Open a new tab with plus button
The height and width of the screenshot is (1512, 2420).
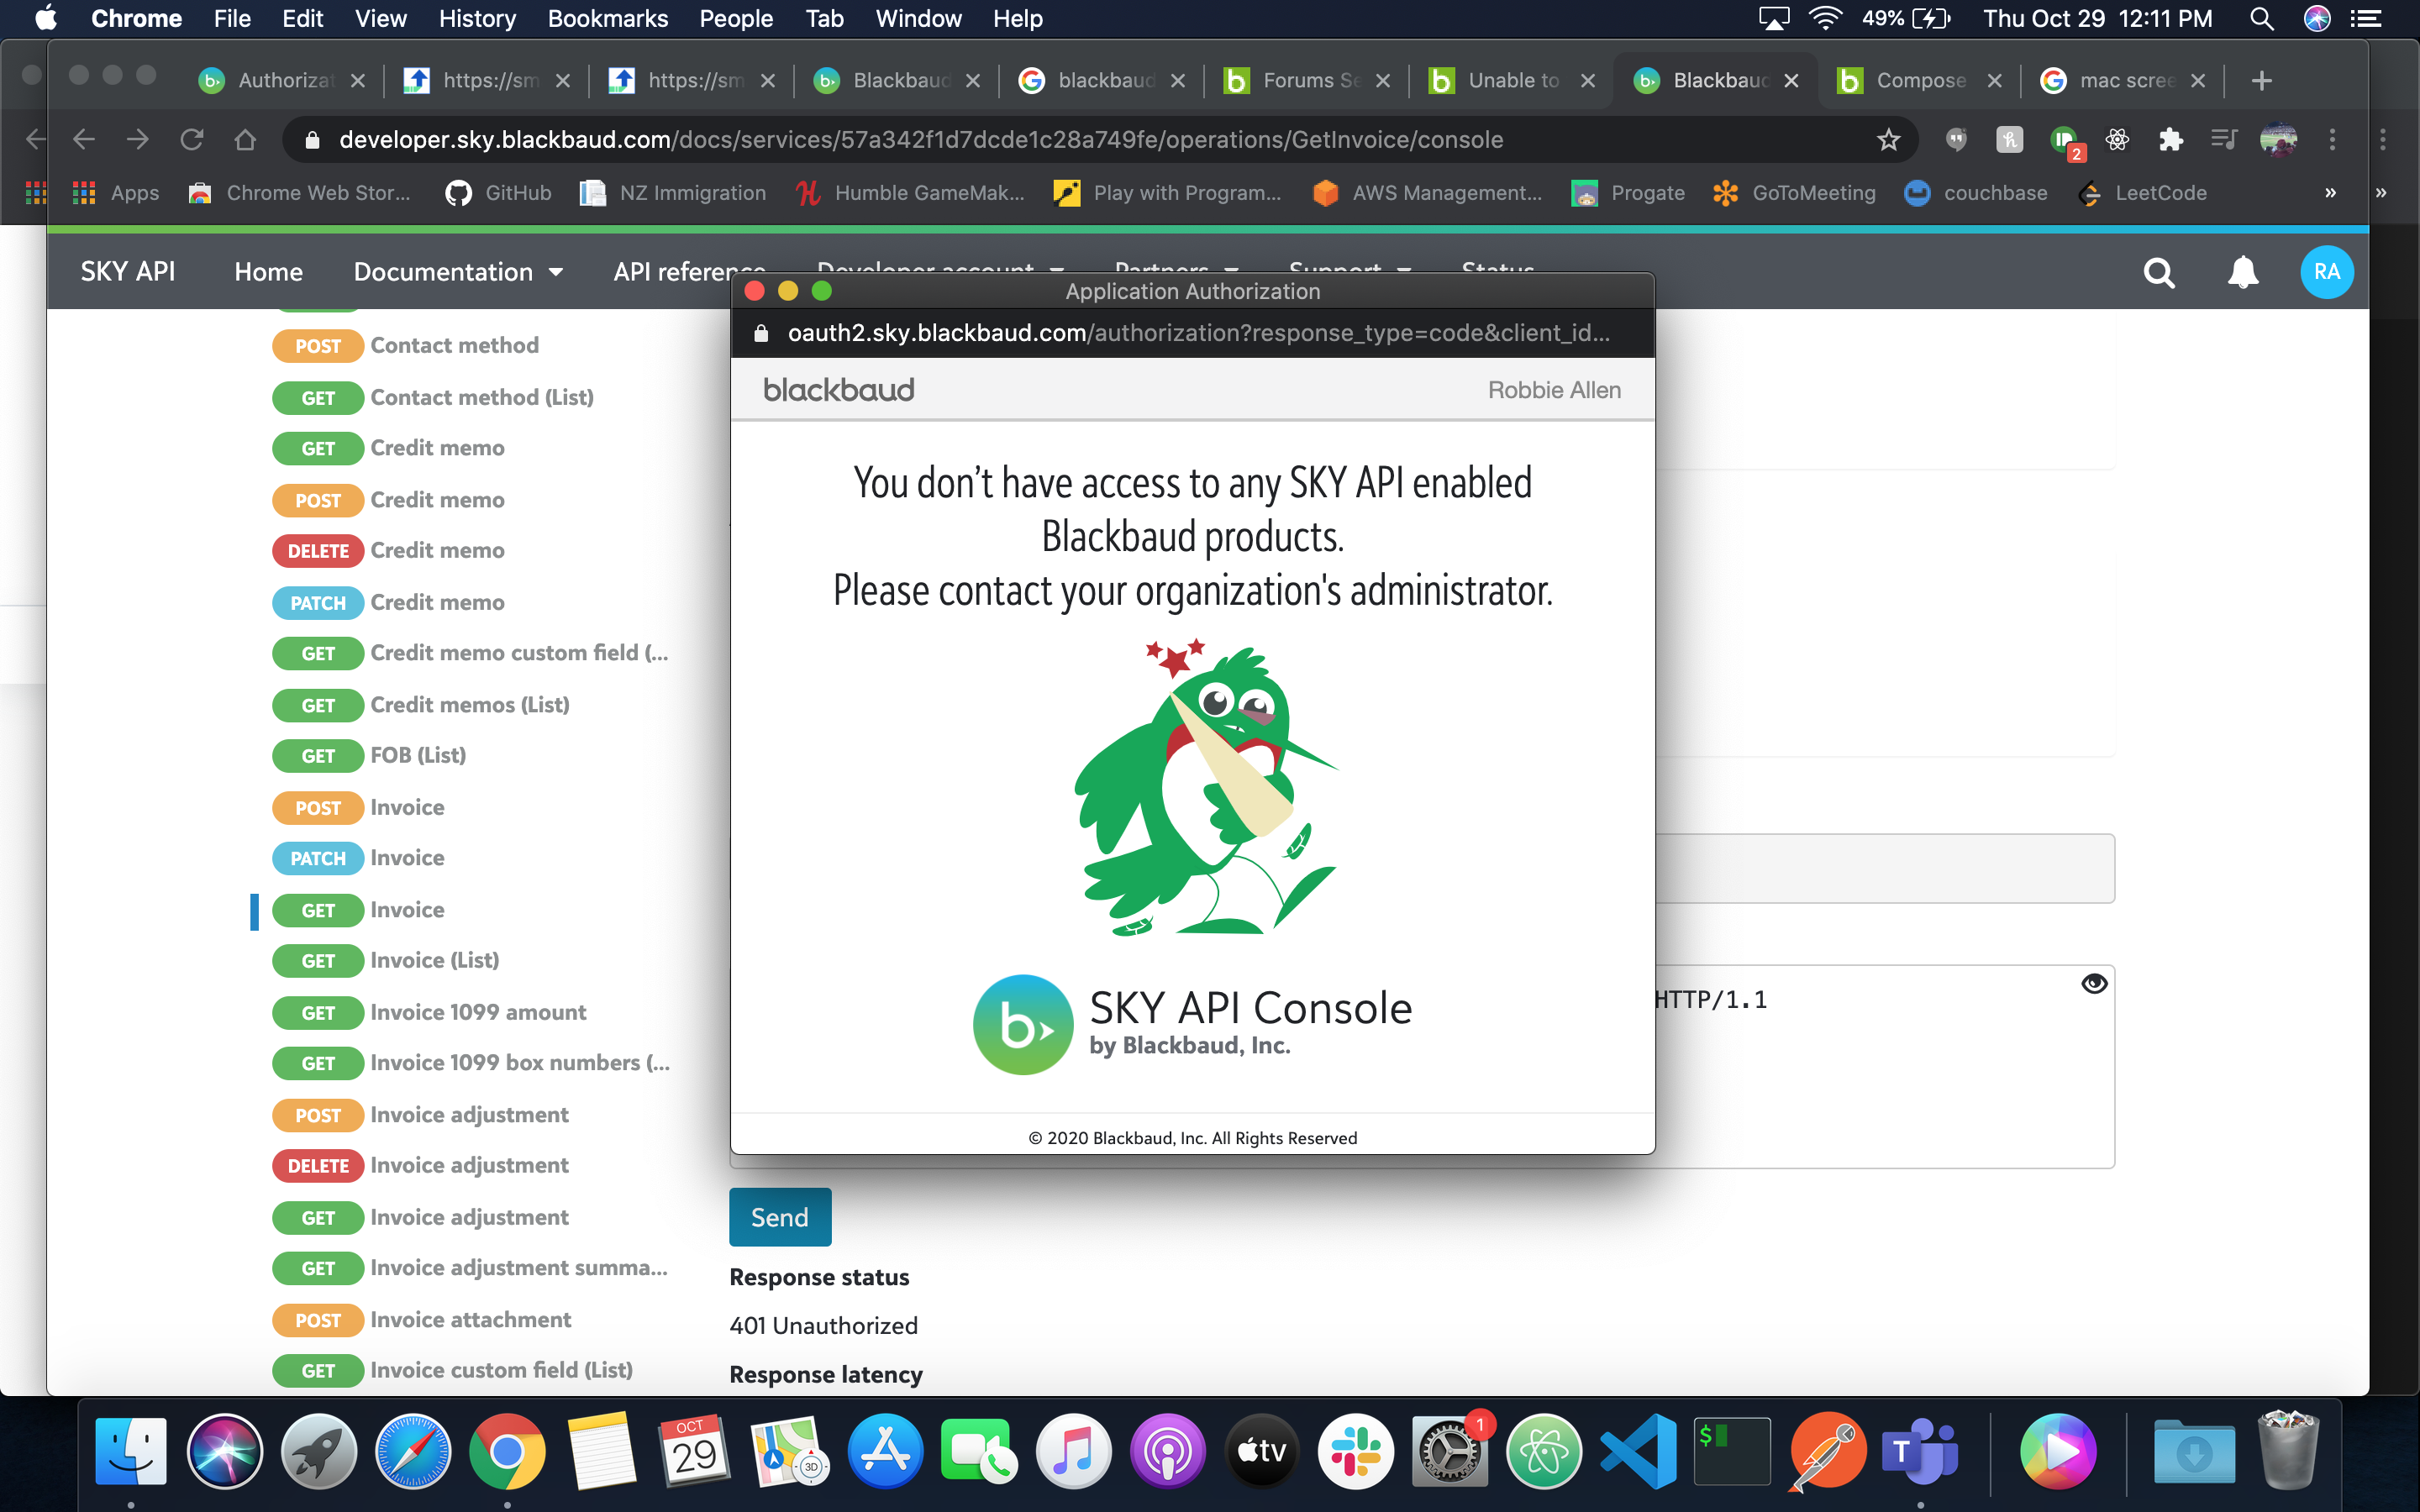click(2262, 80)
